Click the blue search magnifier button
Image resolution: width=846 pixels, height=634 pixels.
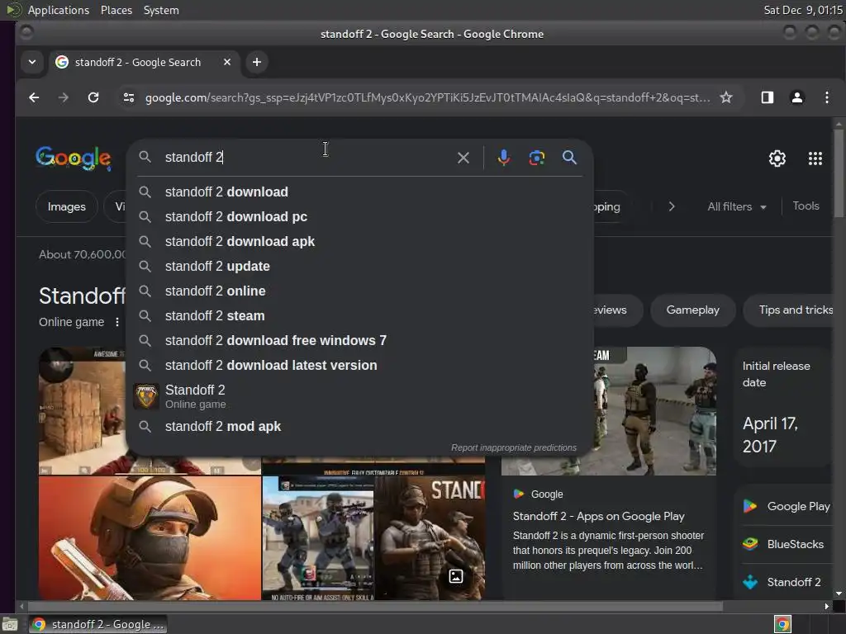pos(569,158)
